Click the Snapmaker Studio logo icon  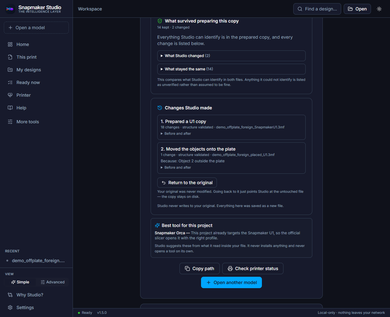10,9
